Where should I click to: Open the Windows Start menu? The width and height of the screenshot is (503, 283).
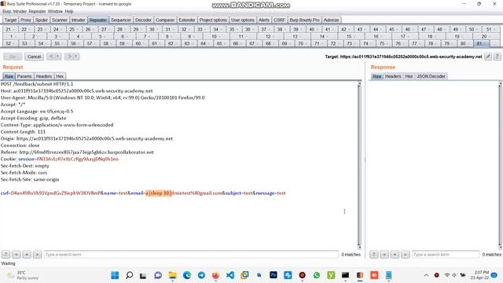click(115, 275)
